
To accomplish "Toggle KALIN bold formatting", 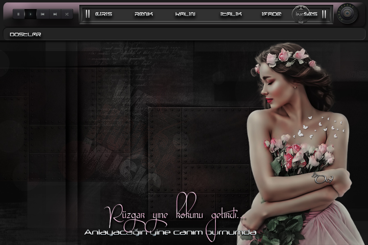I will point(185,14).
